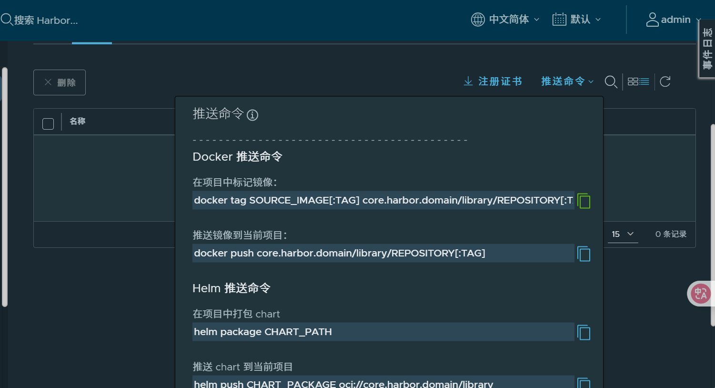715x388 pixels.
Task: Focus the 搜索 Harbor search field
Action: pyautogui.click(x=46, y=20)
